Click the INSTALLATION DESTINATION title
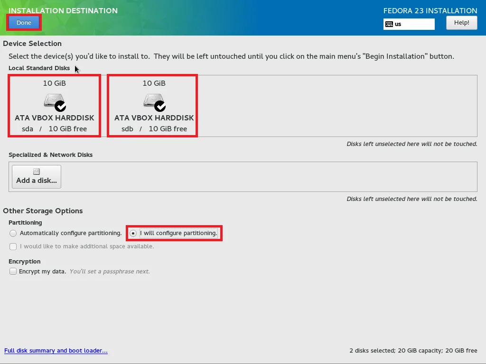The image size is (486, 364). [63, 10]
